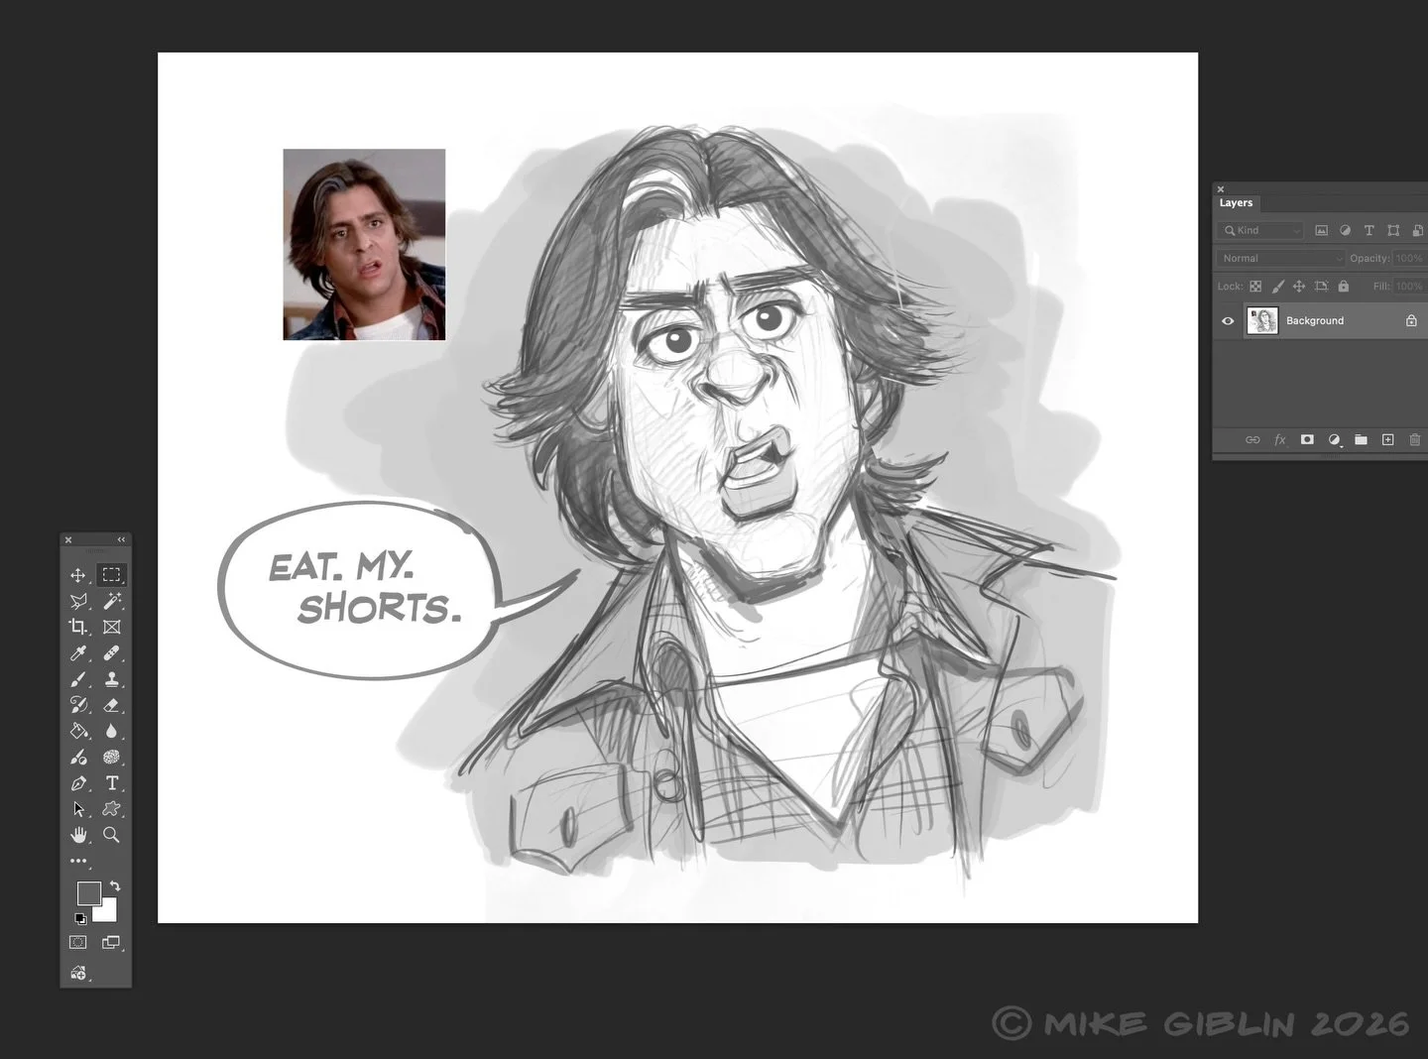The height and width of the screenshot is (1059, 1428).
Task: Toggle lock image pixels brush icon
Action: pos(1277,286)
